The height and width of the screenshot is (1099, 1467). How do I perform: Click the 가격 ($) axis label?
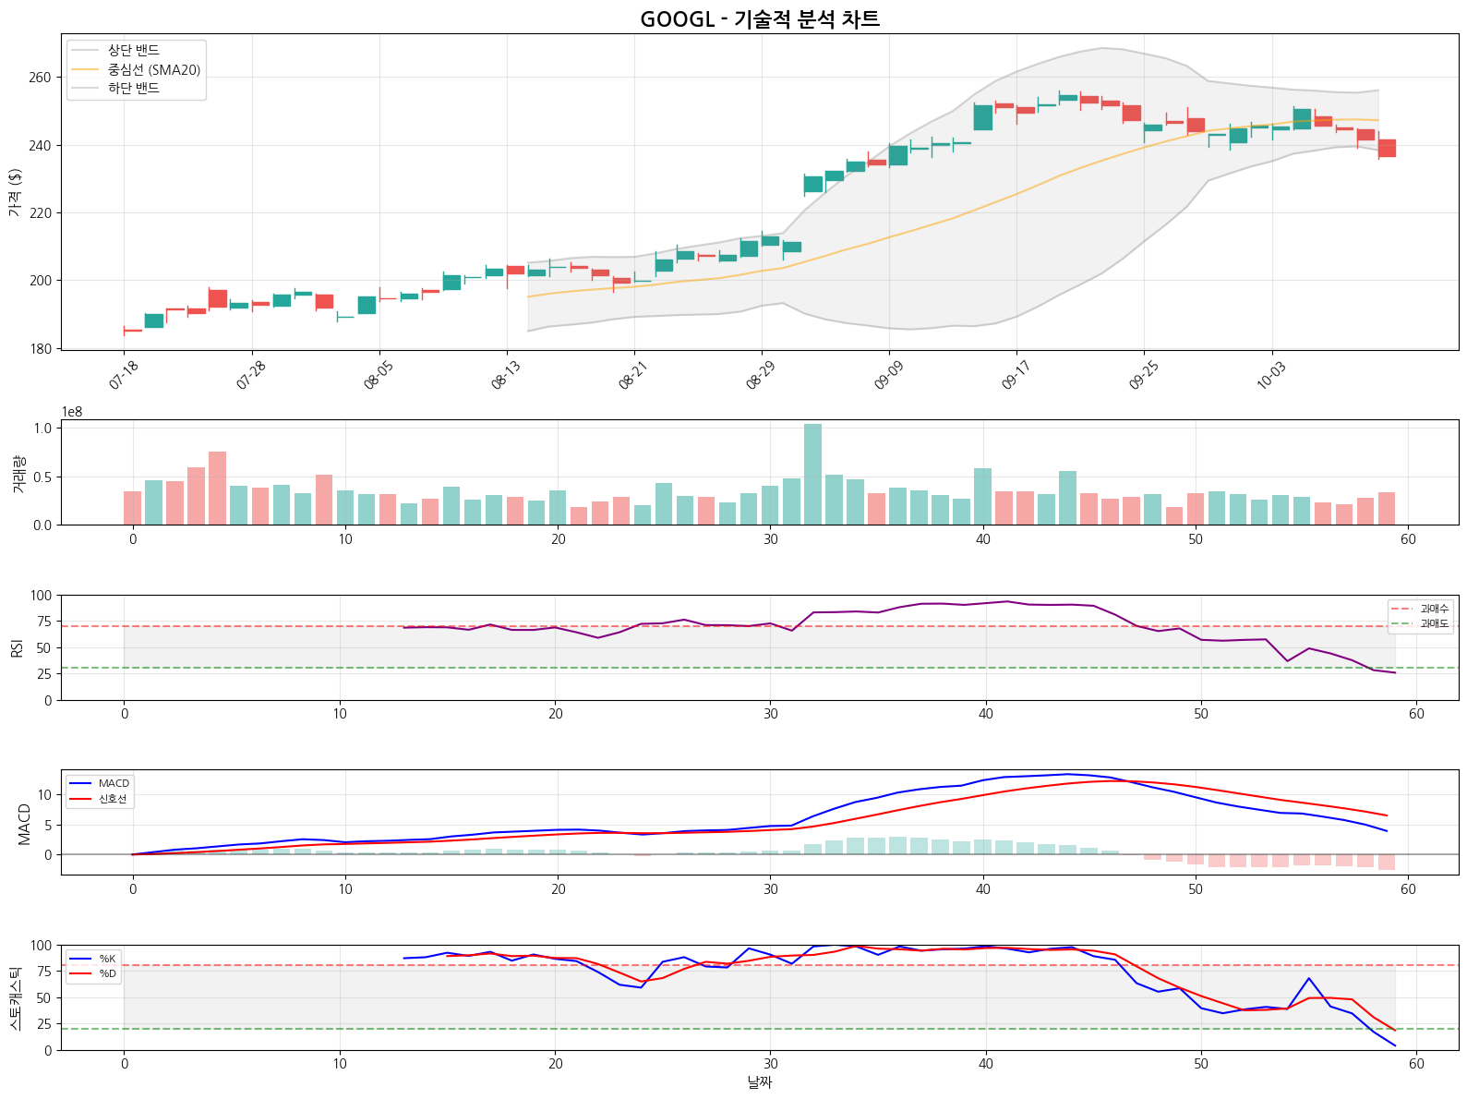(15, 192)
